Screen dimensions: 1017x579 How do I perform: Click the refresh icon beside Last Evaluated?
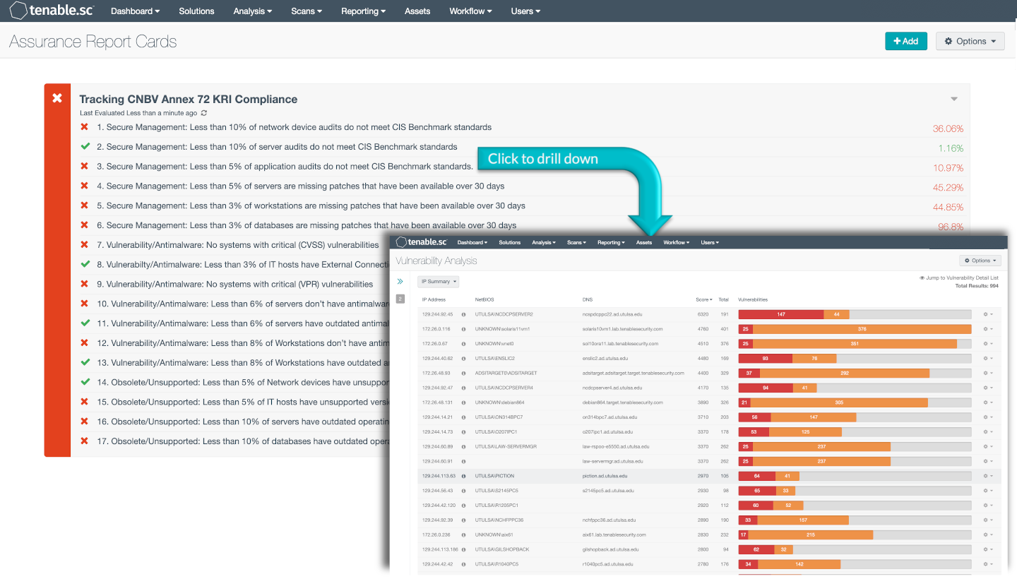[204, 113]
